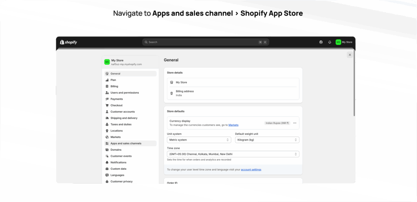Go to Shipping and delivery settings
The width and height of the screenshot is (417, 202).
point(130,118)
